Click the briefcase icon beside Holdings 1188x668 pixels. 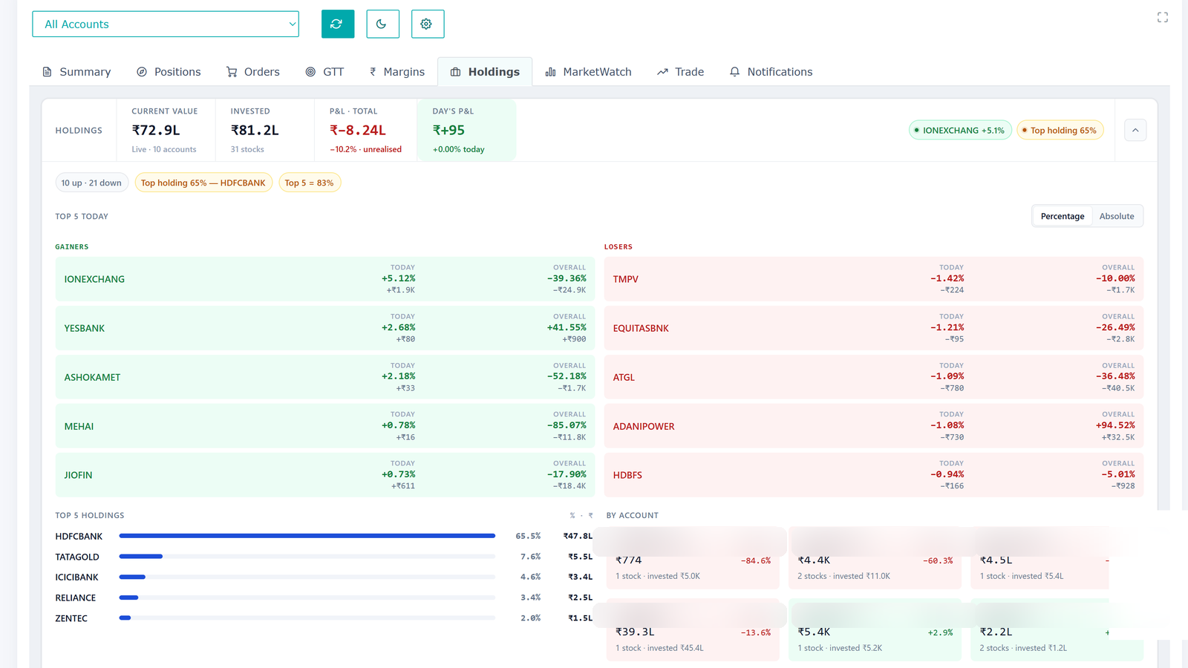click(x=455, y=72)
